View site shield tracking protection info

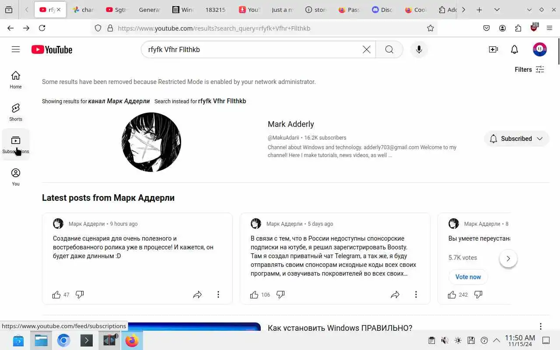coord(98,28)
